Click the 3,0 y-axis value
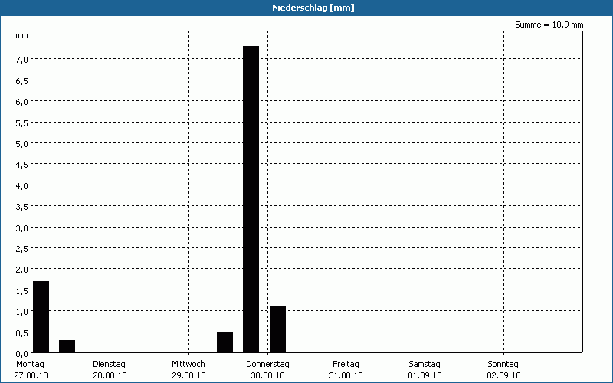 [22, 228]
